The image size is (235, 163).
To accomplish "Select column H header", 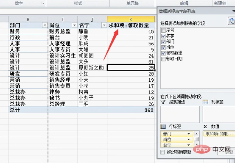I will (28, 19).
